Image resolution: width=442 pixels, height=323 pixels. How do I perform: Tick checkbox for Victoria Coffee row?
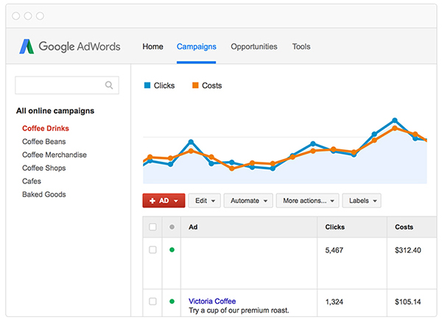point(152,302)
